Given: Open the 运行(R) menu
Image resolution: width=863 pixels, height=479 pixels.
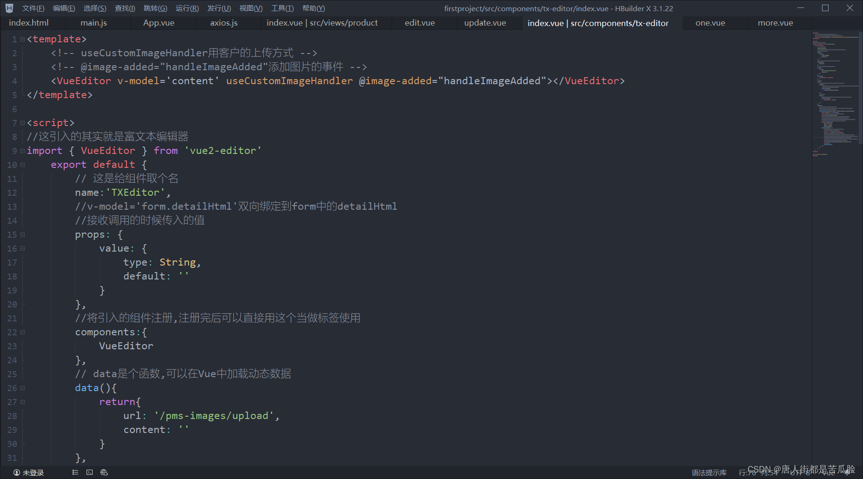Looking at the screenshot, I should click(187, 8).
